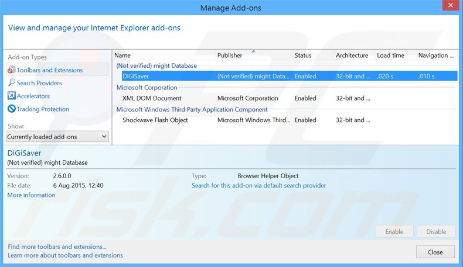Image resolution: width=463 pixels, height=267 pixels.
Task: Sort by the Architecture column header
Action: 352,56
